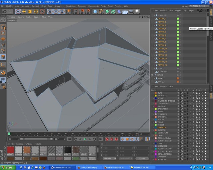The image size is (213, 170).
Task: Select the TETTO_5 object
Action: [x=162, y=32]
